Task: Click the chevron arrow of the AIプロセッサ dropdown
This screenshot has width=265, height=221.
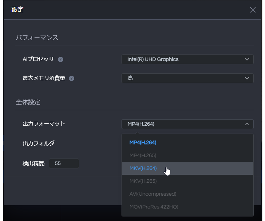Action: 247,59
